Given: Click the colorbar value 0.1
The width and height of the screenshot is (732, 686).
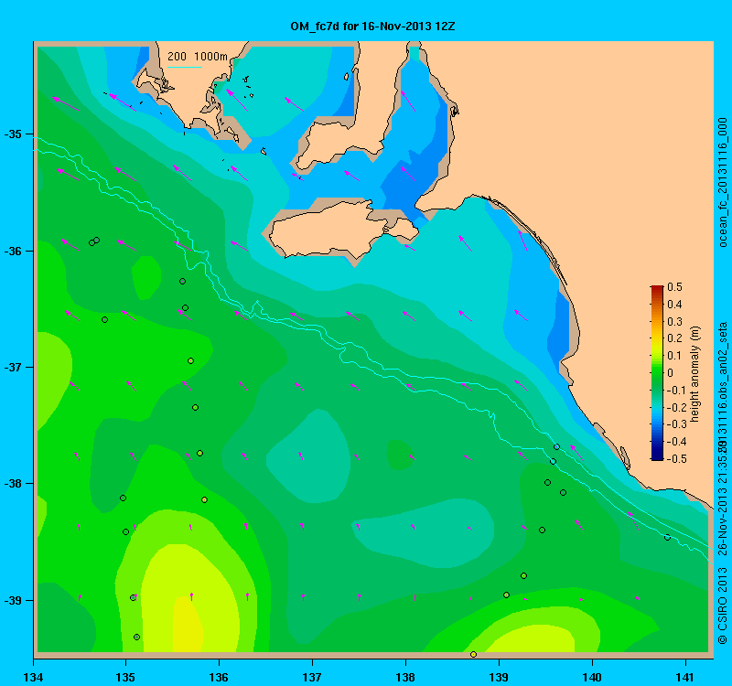Looking at the screenshot, I should coord(674,356).
